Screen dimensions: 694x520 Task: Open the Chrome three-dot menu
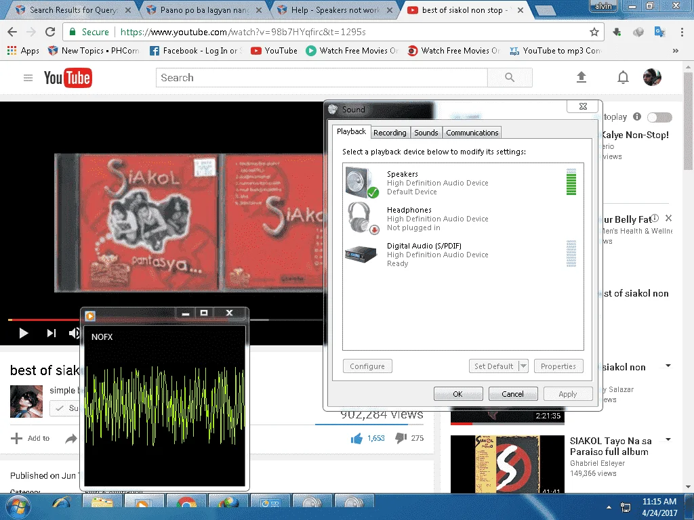(682, 32)
